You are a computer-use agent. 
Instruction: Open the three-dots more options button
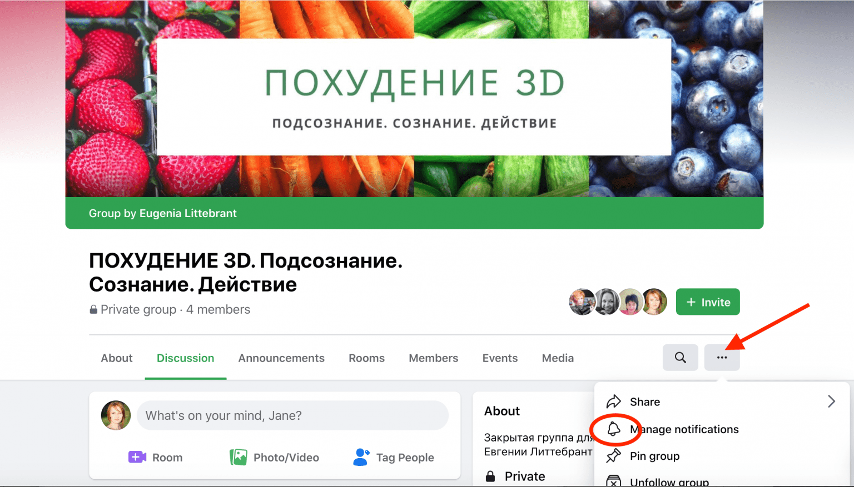(722, 358)
